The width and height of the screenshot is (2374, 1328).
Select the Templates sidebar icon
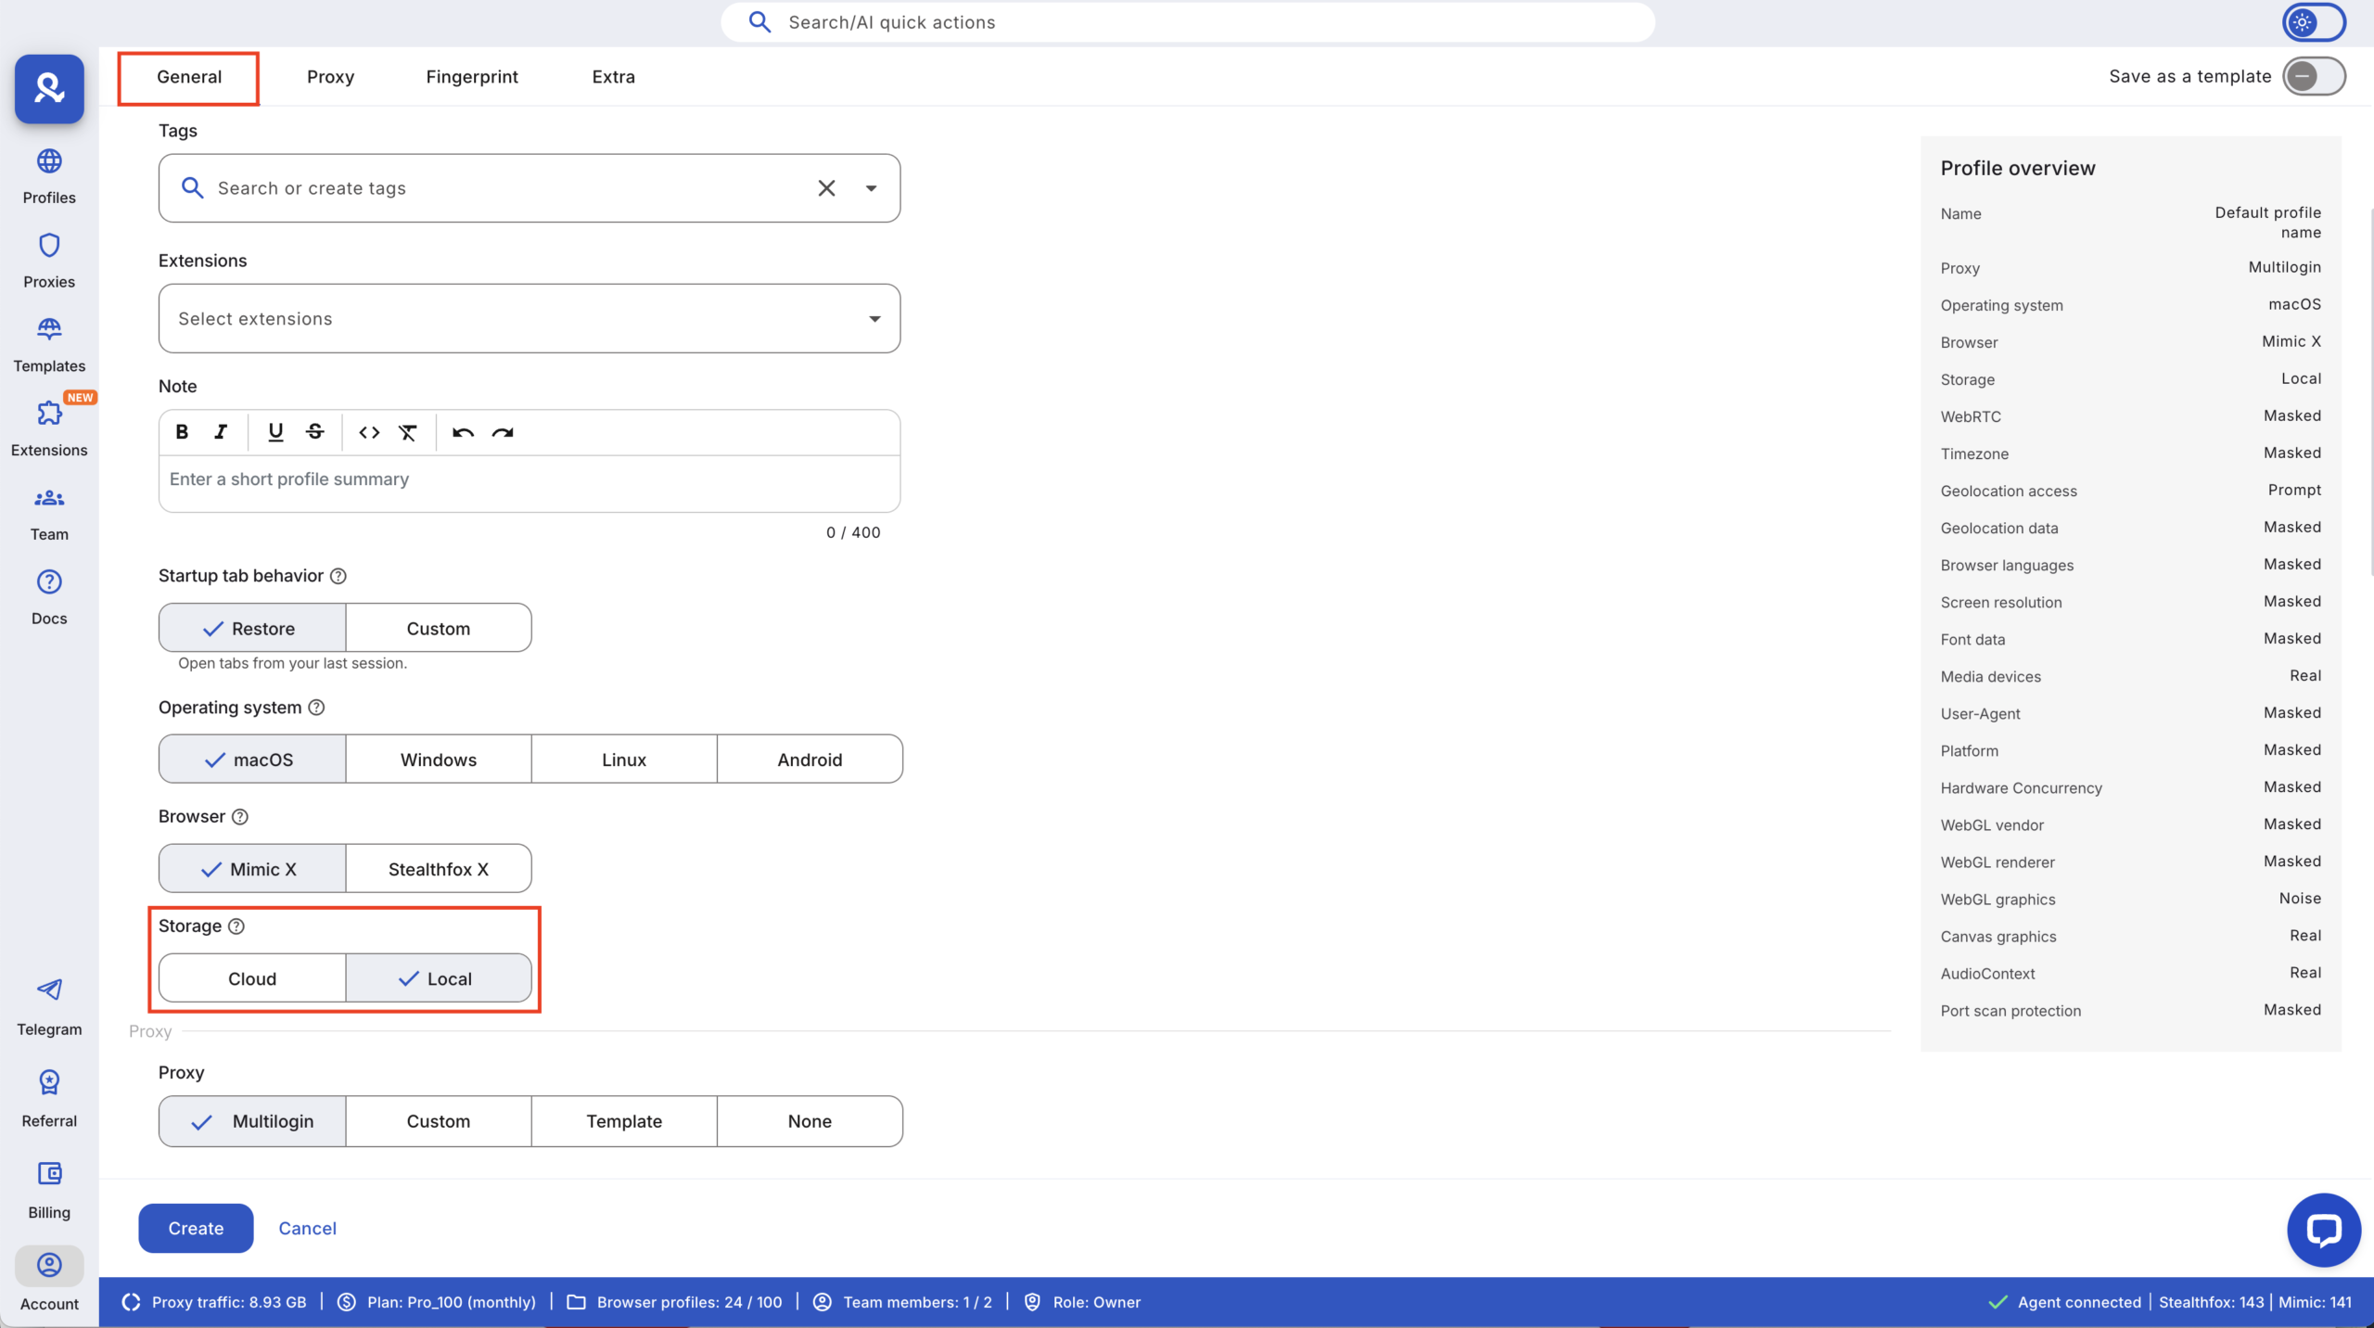point(48,340)
